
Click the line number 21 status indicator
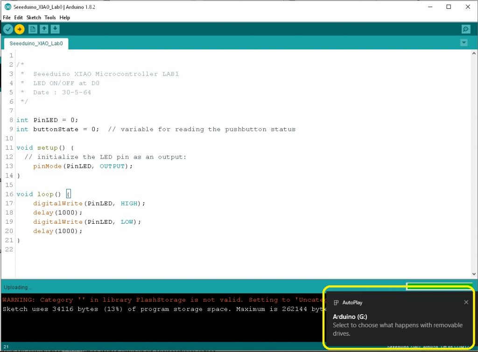tap(6, 346)
